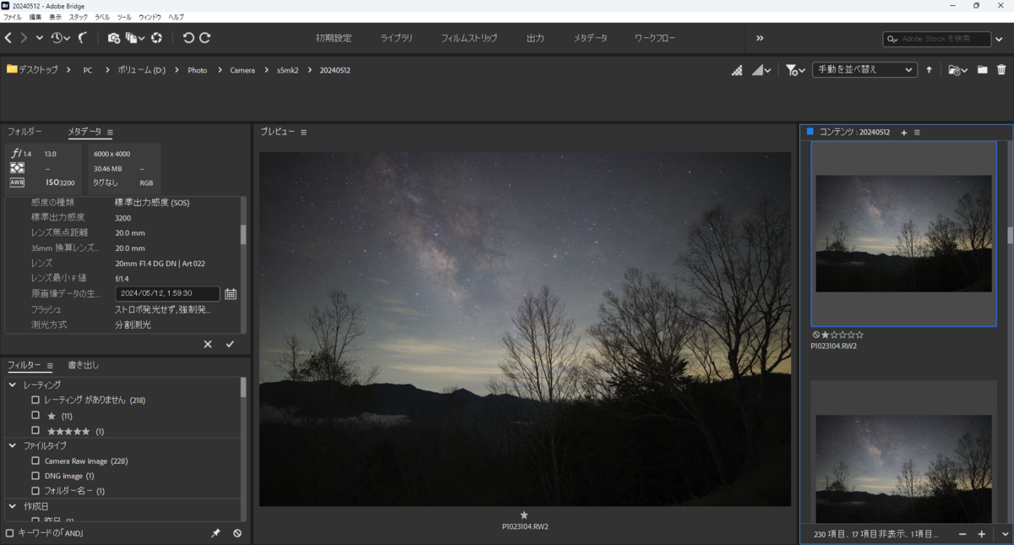This screenshot has height=545, width=1014.
Task: Select the P1023104.RW2 thumbnail in Content
Action: (x=903, y=233)
